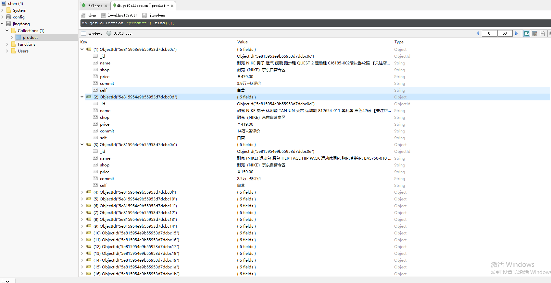Image resolution: width=551 pixels, height=283 pixels.
Task: Go to next page with right arrow
Action: click(x=516, y=33)
